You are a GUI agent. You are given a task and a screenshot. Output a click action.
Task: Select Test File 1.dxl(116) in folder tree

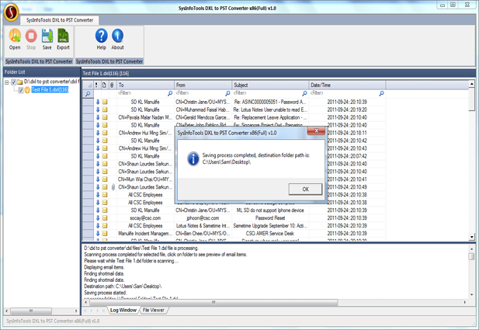50,90
